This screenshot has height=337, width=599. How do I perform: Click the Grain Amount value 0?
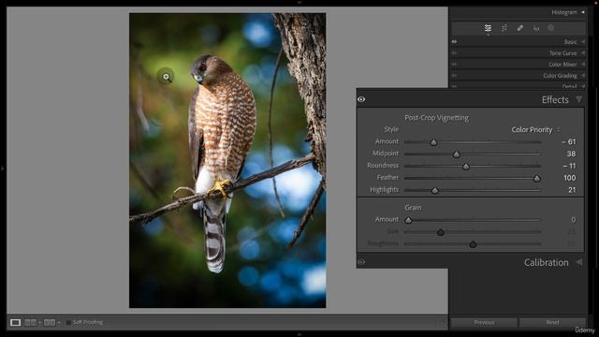574,220
